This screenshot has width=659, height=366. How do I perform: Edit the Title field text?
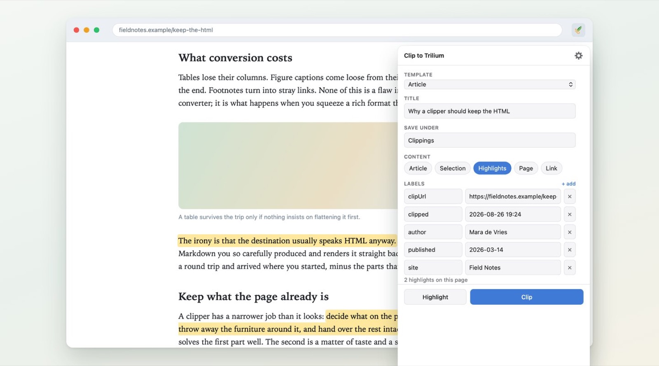point(490,111)
